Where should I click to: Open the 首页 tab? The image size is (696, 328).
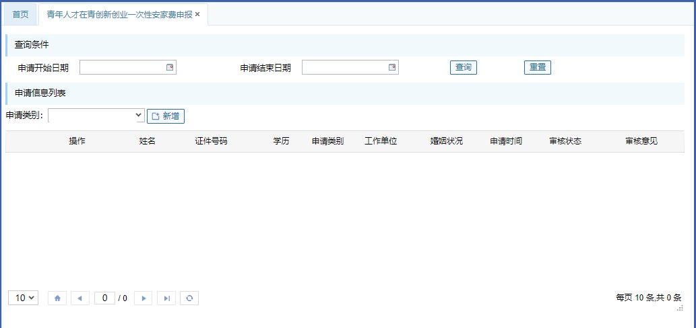20,15
